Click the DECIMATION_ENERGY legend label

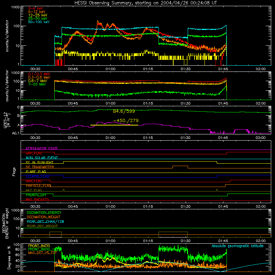pos(44,212)
